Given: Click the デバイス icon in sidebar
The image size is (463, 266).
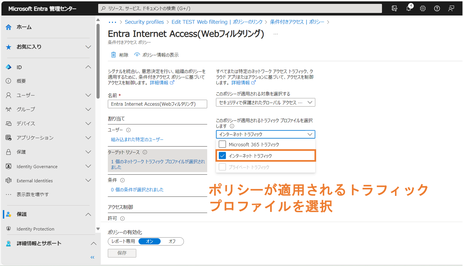Looking at the screenshot, I should pyautogui.click(x=9, y=124).
